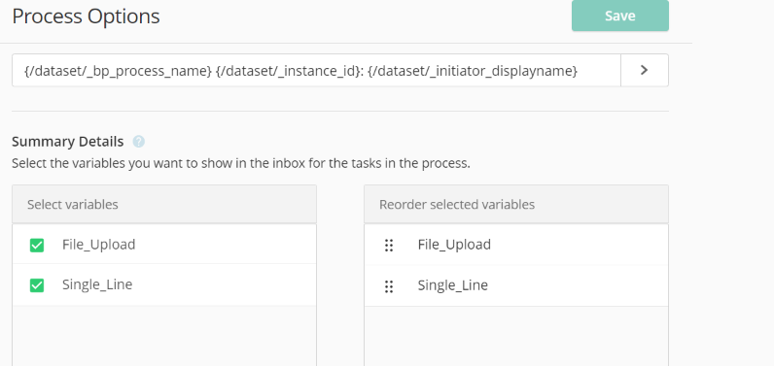Grab the Single_Line drag handle icon
The height and width of the screenshot is (366, 774).
[x=389, y=286]
